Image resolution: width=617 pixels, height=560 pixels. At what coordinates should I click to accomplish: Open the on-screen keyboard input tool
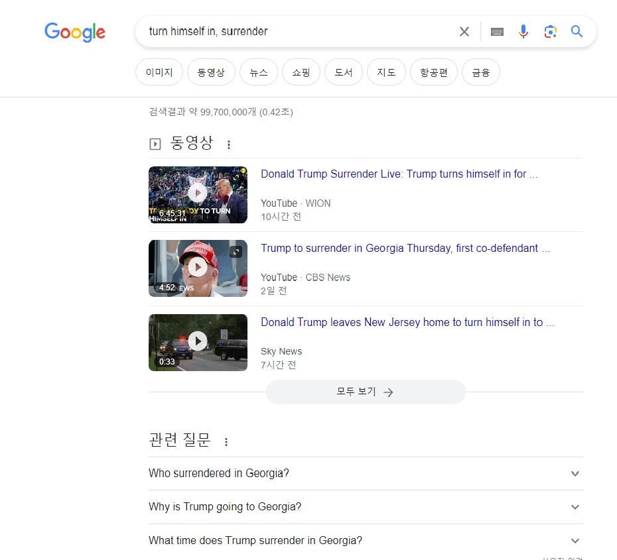point(497,31)
